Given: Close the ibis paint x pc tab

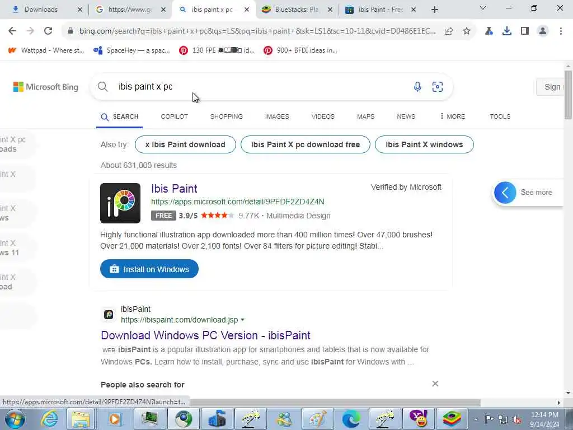Looking at the screenshot, I should [247, 10].
